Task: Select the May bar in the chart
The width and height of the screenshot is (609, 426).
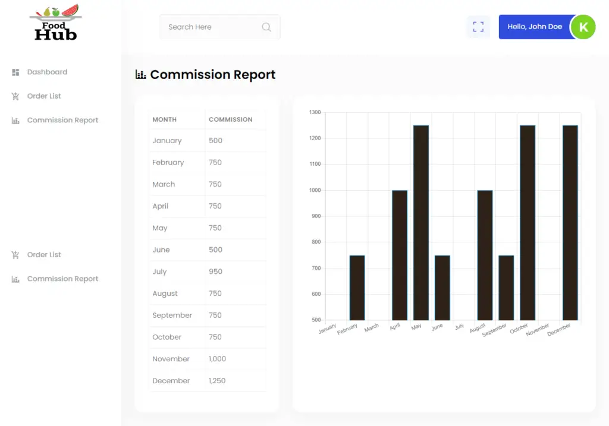Action: [x=421, y=223]
